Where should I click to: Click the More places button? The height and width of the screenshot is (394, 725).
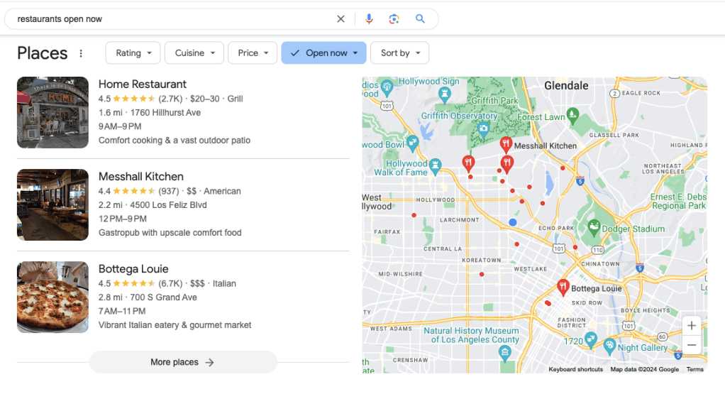click(183, 362)
